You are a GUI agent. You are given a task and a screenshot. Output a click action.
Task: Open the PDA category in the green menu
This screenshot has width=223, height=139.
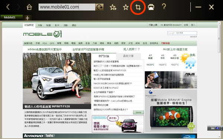(45, 43)
